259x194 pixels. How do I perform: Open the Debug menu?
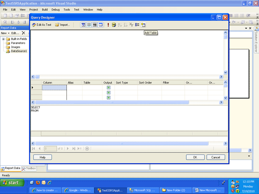pyautogui.click(x=56, y=10)
